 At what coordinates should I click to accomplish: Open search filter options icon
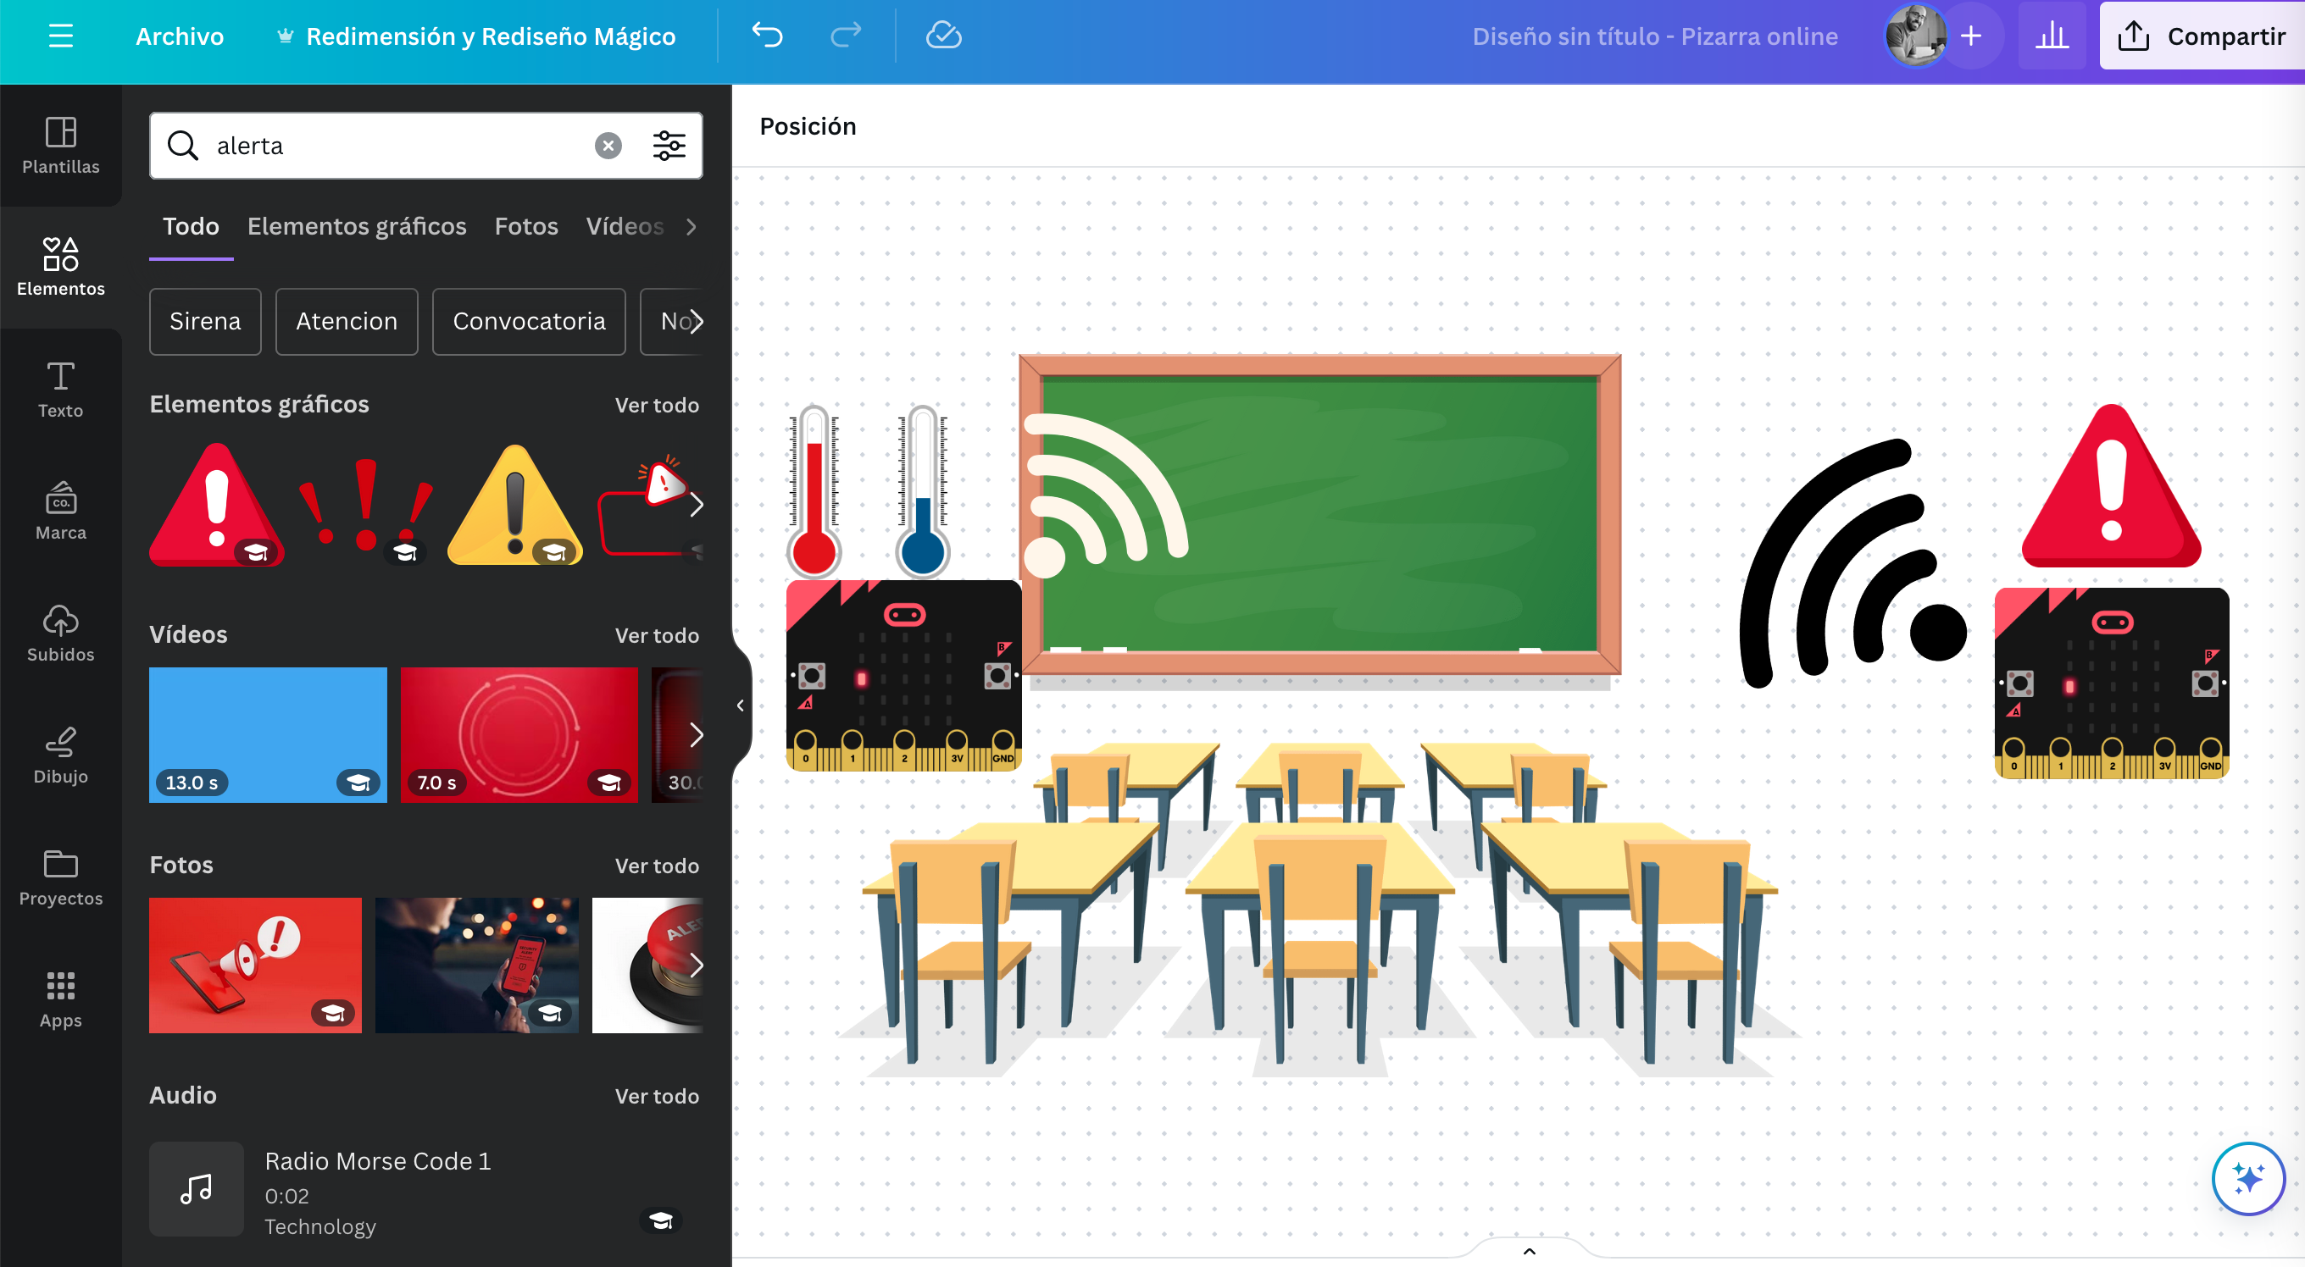point(669,146)
